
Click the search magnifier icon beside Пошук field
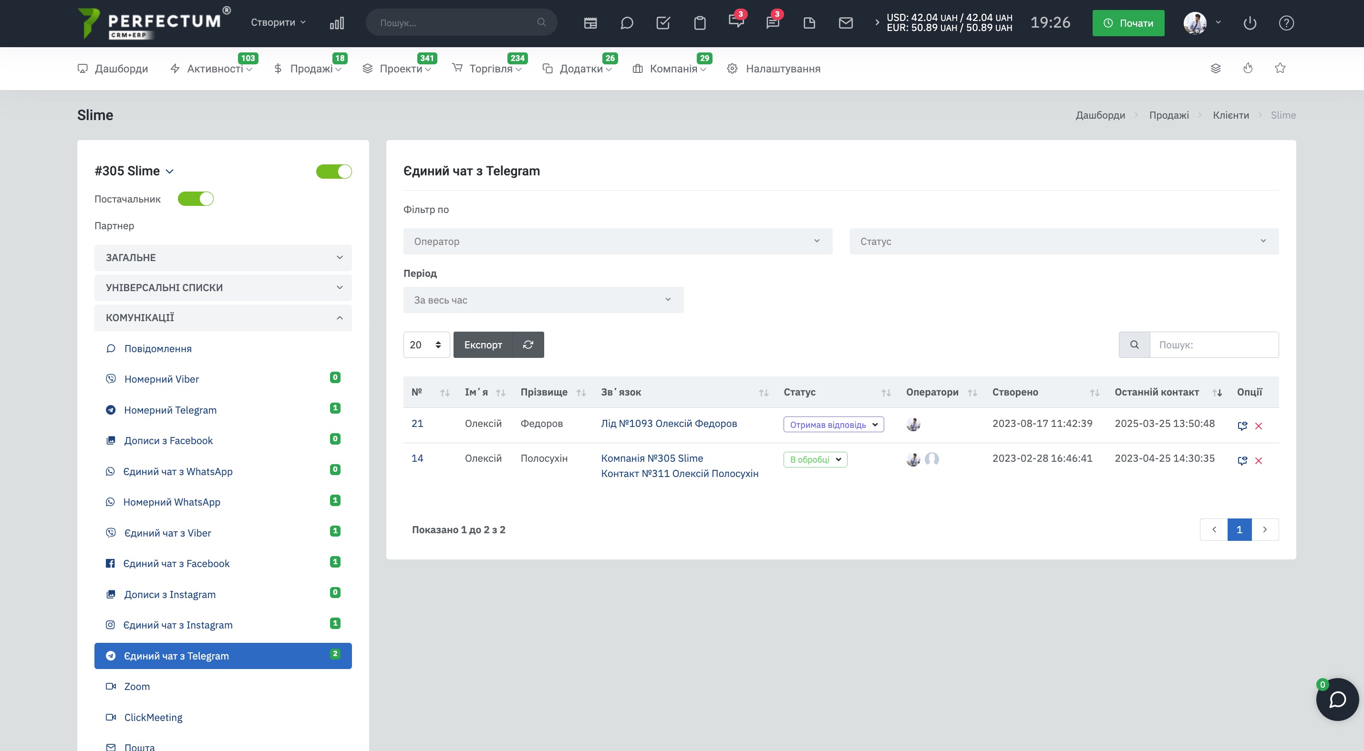(x=1134, y=345)
